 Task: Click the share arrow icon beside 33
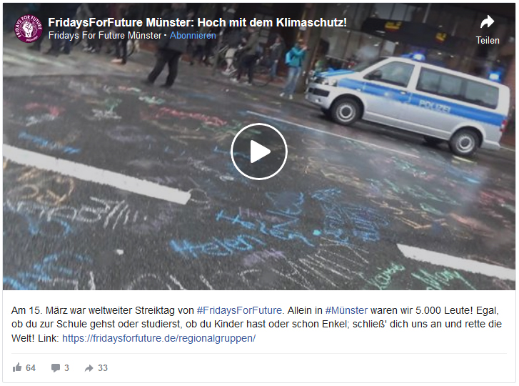click(x=89, y=368)
